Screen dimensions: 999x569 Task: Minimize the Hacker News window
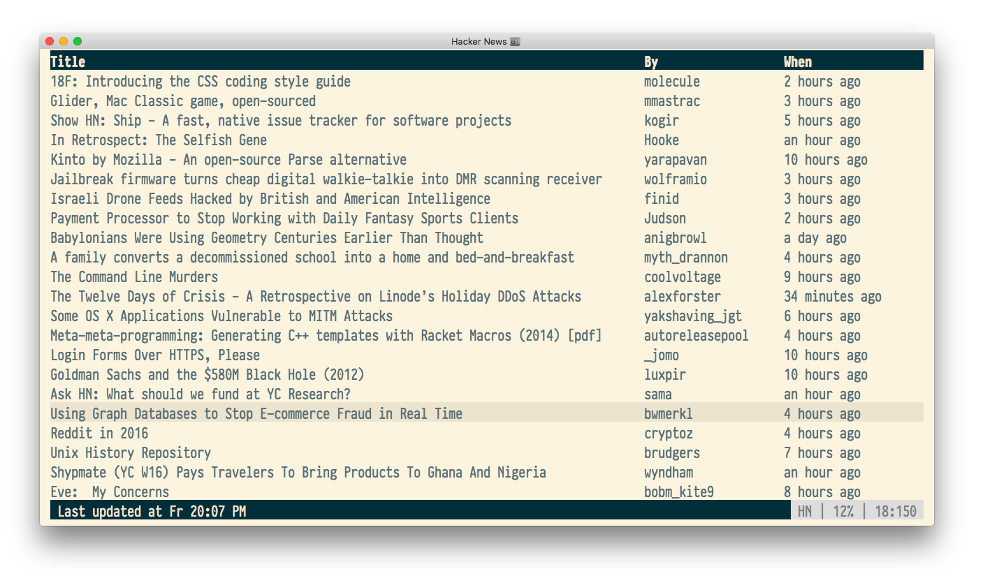coord(64,42)
